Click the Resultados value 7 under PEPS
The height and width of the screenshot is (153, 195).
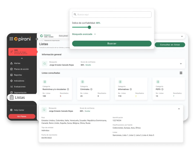click(174, 96)
